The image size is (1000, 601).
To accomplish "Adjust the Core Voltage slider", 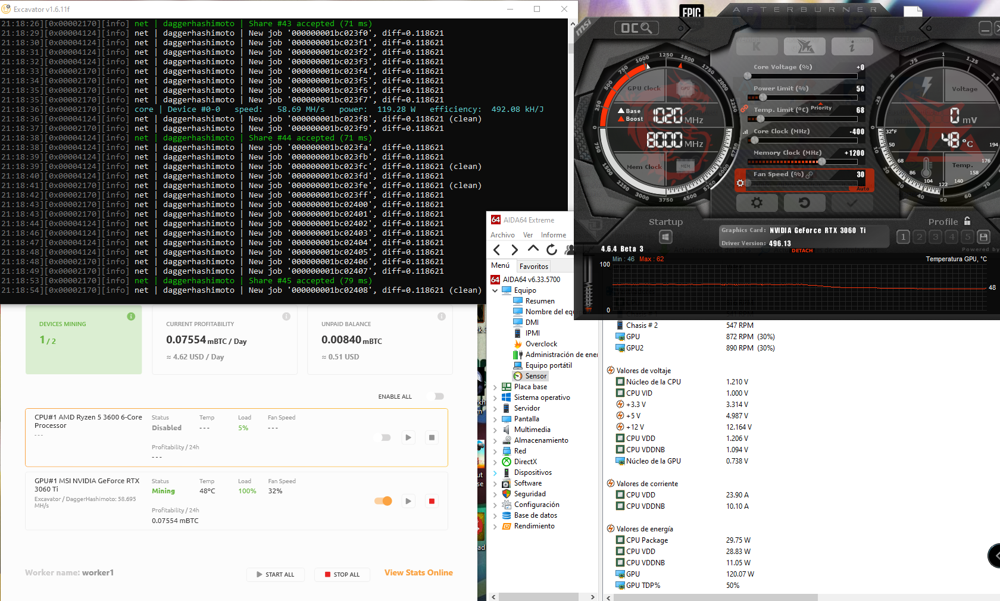I will coord(802,76).
